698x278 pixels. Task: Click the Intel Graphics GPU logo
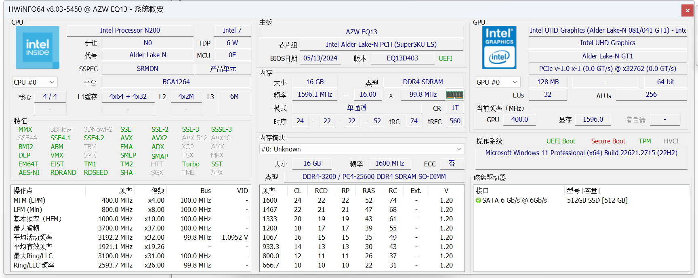point(499,48)
